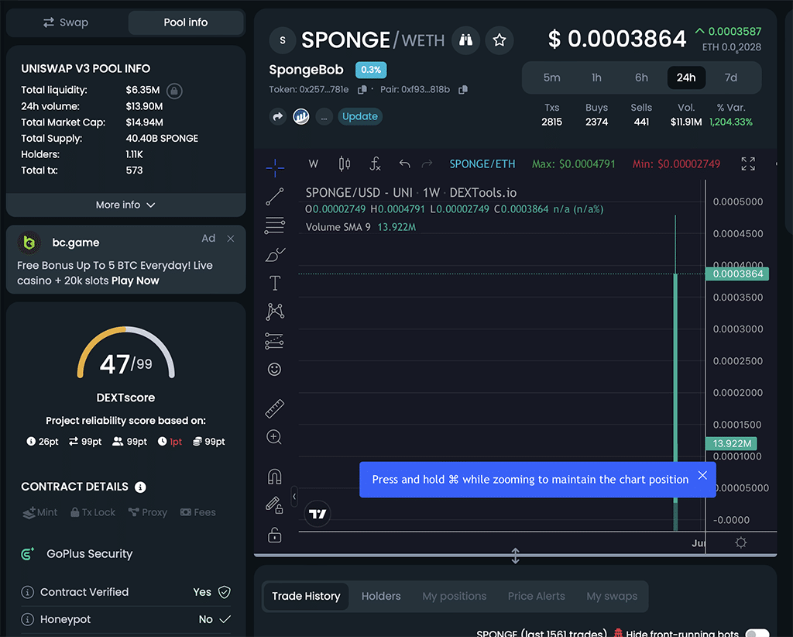The width and height of the screenshot is (793, 637).
Task: Enter fullscreen chart mode
Action: coord(748,164)
